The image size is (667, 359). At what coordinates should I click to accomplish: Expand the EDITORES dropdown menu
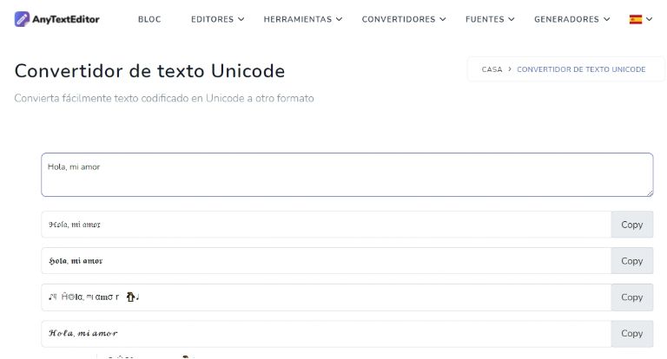click(x=217, y=19)
